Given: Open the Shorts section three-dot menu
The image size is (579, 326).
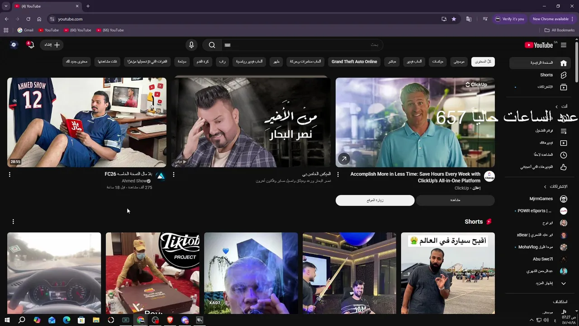Looking at the screenshot, I should [x=13, y=221].
